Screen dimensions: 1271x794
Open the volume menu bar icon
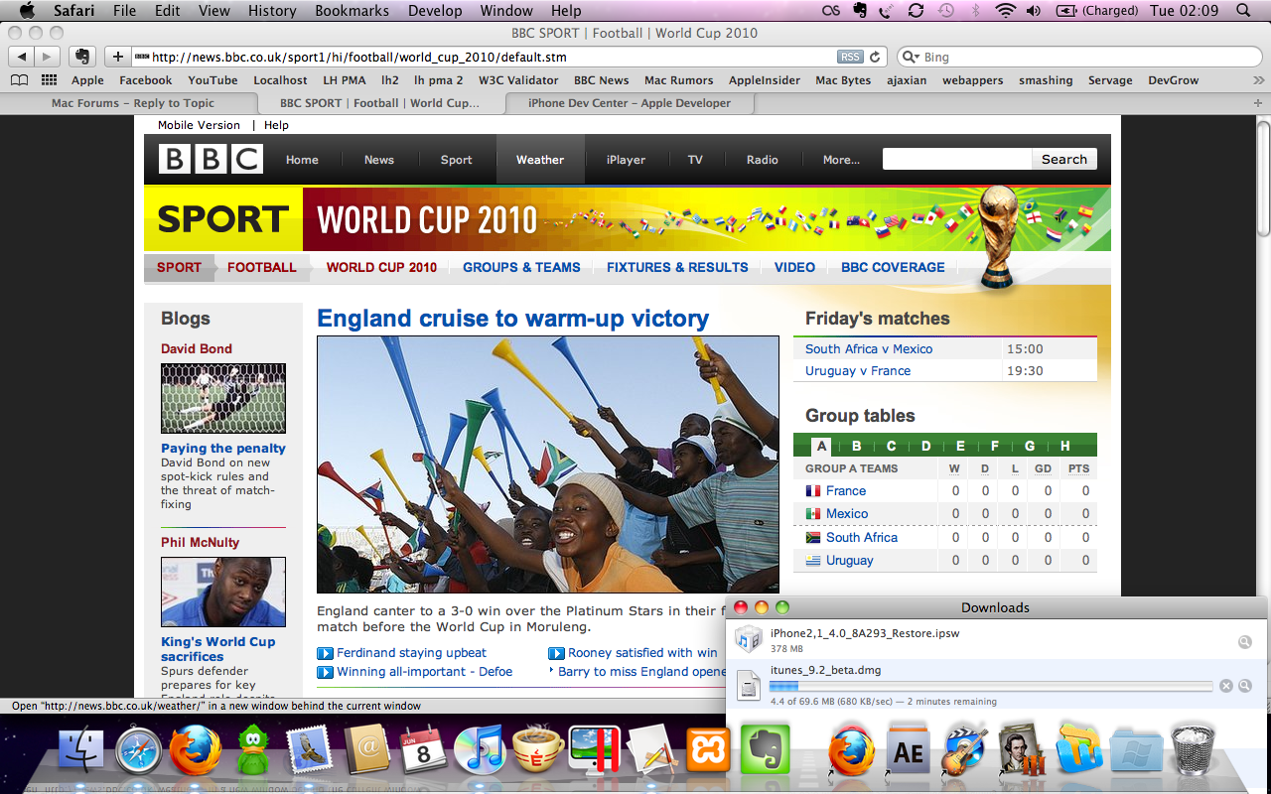pyautogui.click(x=1034, y=11)
